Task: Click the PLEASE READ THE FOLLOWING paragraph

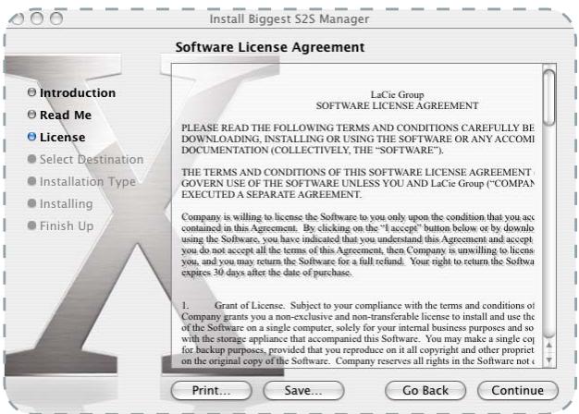Action: [357, 139]
